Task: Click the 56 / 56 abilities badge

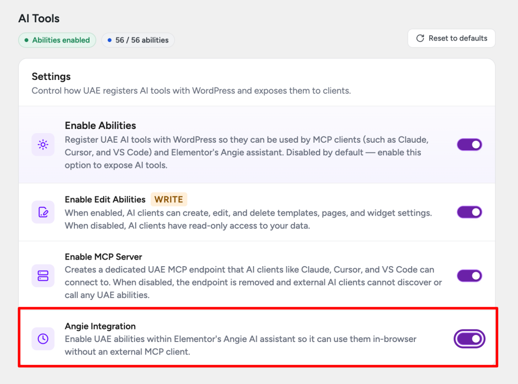Action: click(x=138, y=40)
